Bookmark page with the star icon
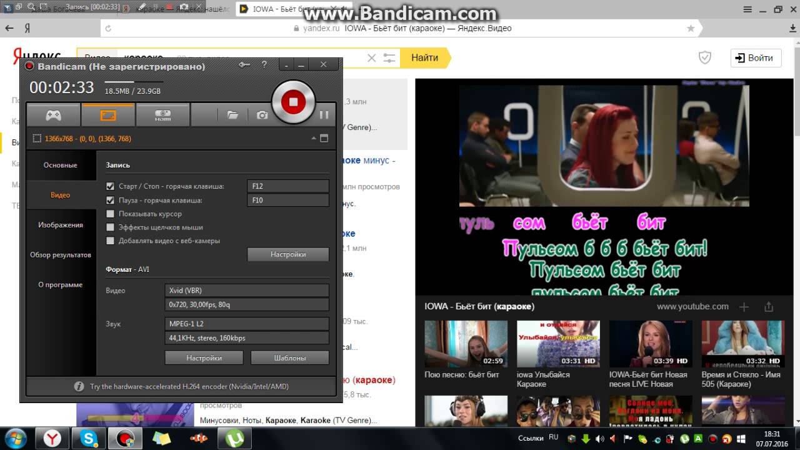800x450 pixels. (x=691, y=29)
